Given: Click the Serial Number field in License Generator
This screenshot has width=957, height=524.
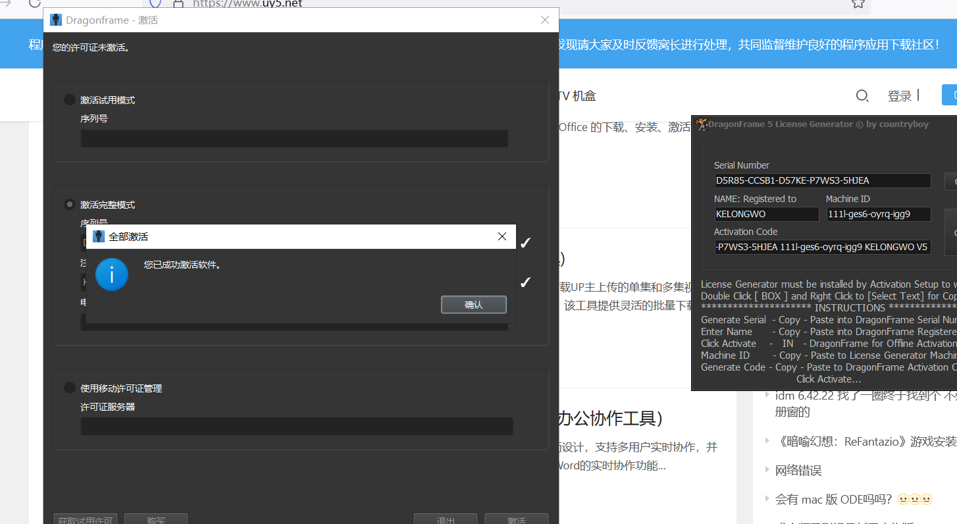Looking at the screenshot, I should pyautogui.click(x=823, y=180).
